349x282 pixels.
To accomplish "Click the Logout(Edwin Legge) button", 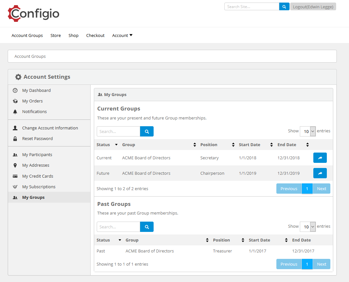I will (313, 6).
